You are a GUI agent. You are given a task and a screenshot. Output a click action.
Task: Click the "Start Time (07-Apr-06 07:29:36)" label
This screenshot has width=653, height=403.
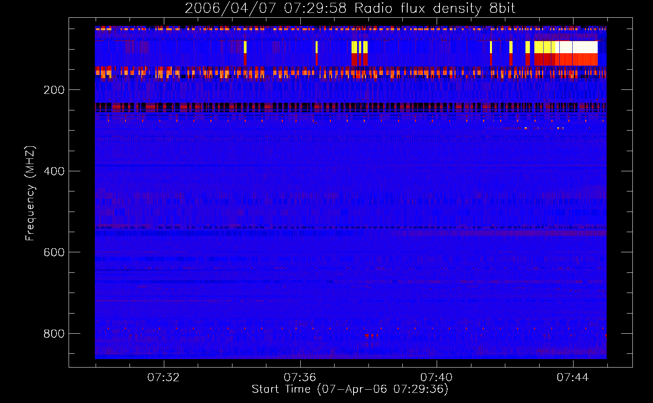coord(350,389)
